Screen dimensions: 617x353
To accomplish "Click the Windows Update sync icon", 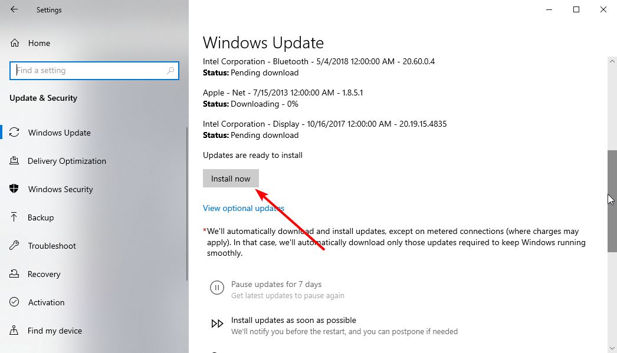I will pos(14,133).
